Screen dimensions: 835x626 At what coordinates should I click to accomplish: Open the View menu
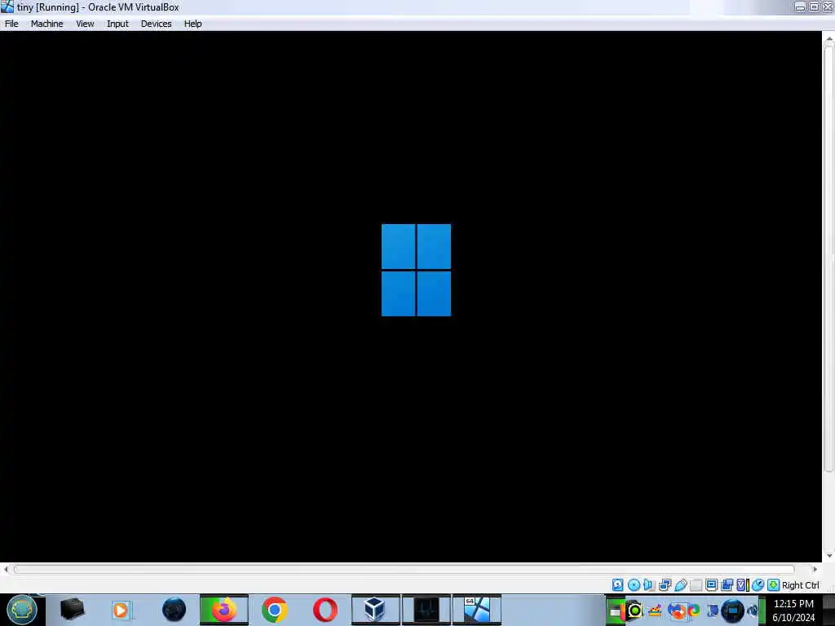[85, 24]
